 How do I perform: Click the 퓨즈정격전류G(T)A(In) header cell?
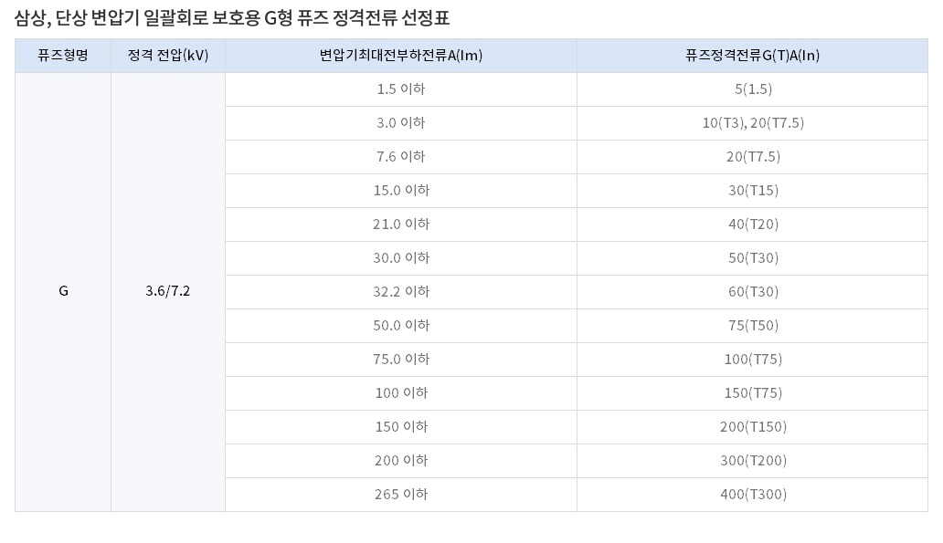(752, 55)
